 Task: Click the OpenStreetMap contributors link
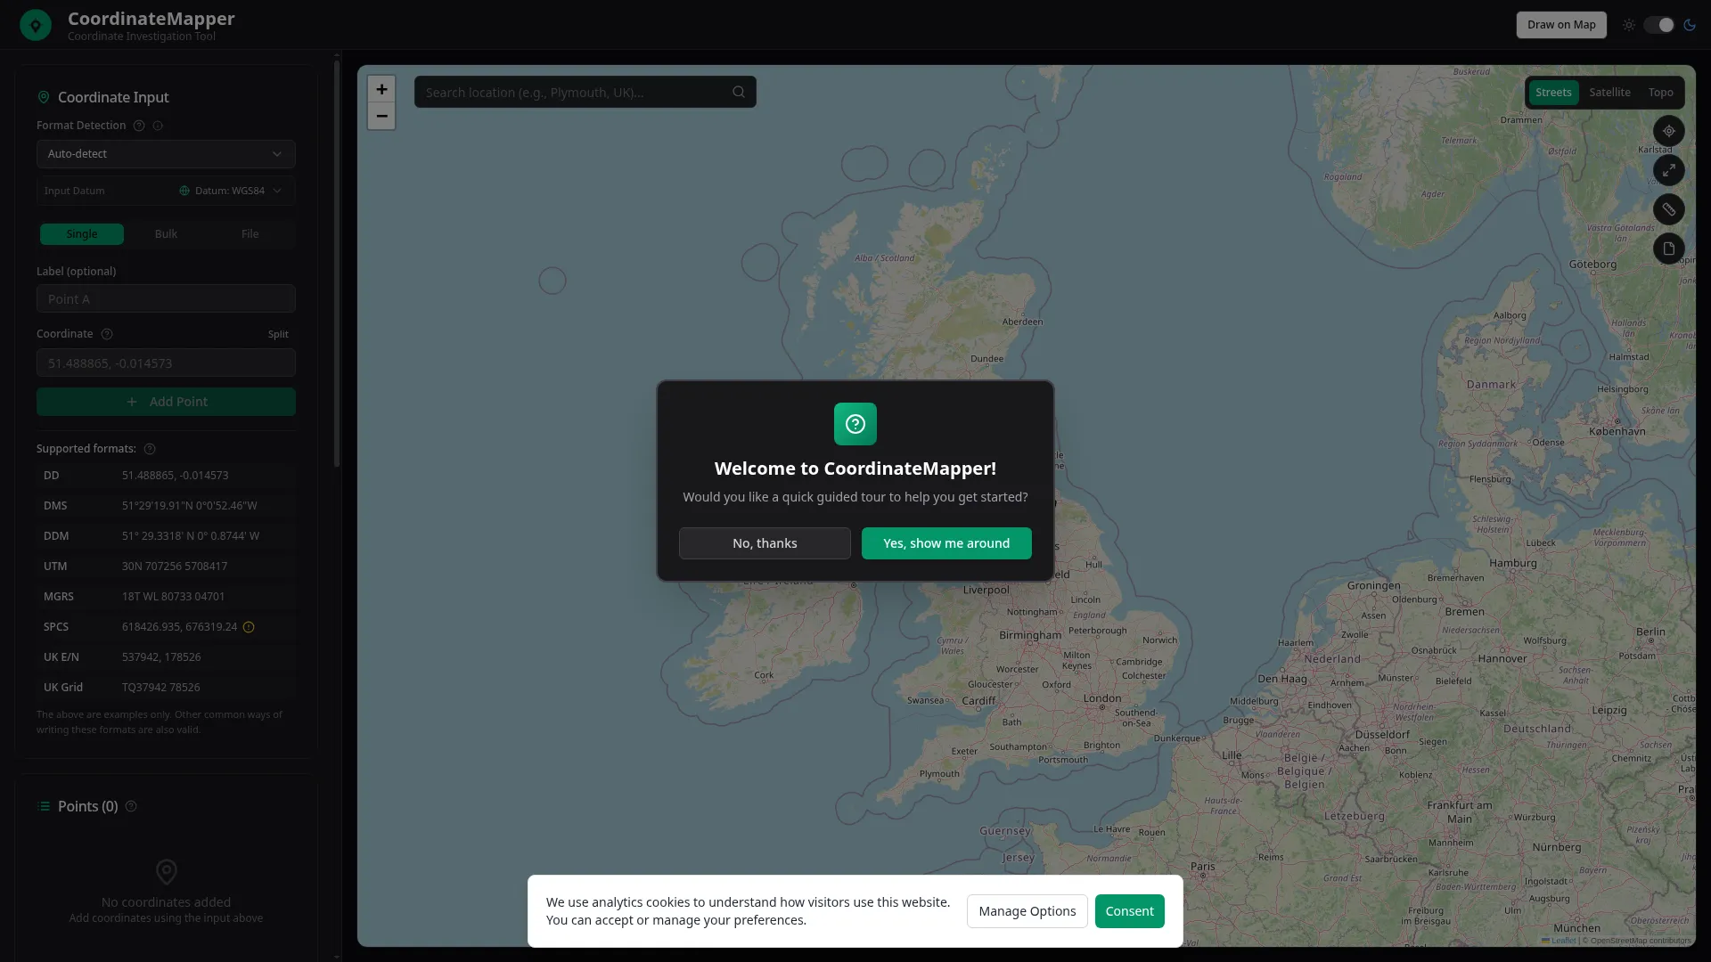[x=1640, y=941]
